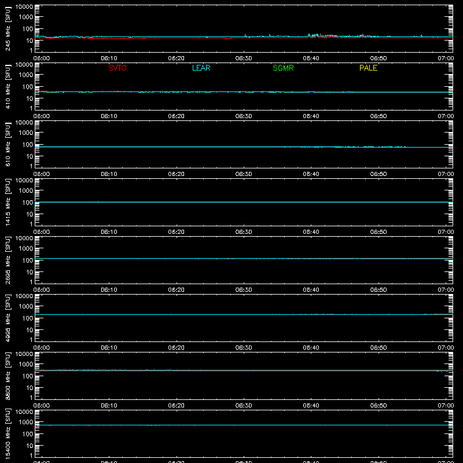This screenshot has width=463, height=463.
Task: Click the 1000 tick label on 15400 MHz plot
Action: click(26, 422)
